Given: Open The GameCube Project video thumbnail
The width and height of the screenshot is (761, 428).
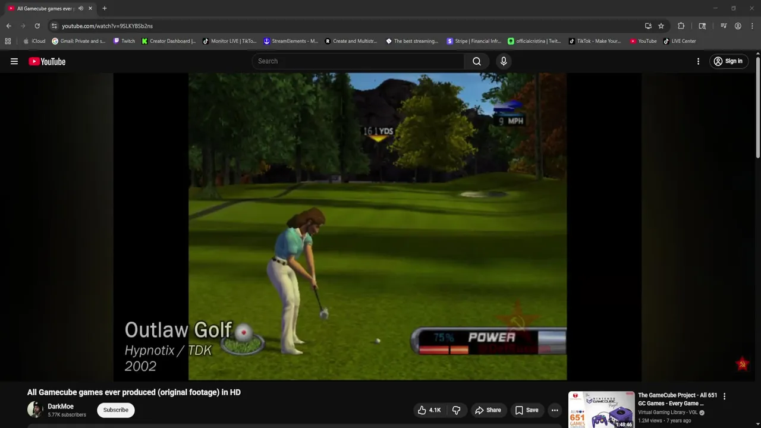Looking at the screenshot, I should 601,410.
